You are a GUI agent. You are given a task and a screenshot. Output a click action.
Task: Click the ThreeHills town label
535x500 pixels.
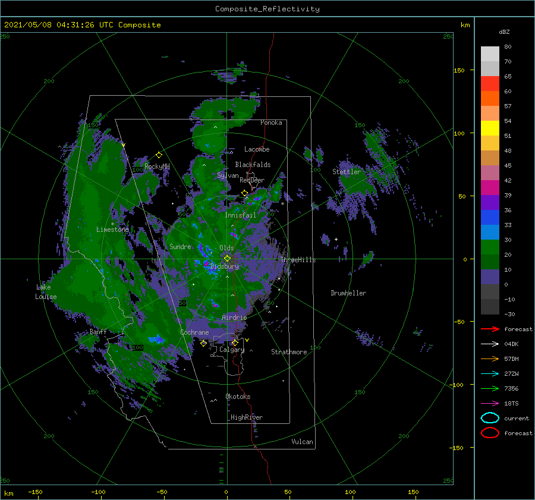pos(298,260)
